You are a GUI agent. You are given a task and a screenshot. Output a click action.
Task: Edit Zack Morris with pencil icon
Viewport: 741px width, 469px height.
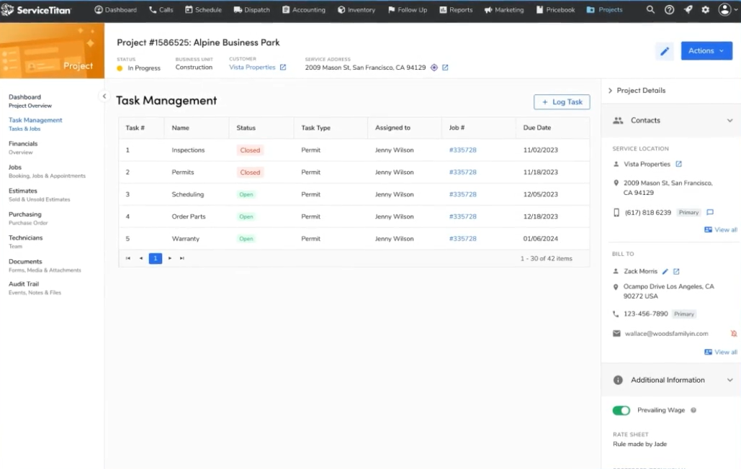665,271
